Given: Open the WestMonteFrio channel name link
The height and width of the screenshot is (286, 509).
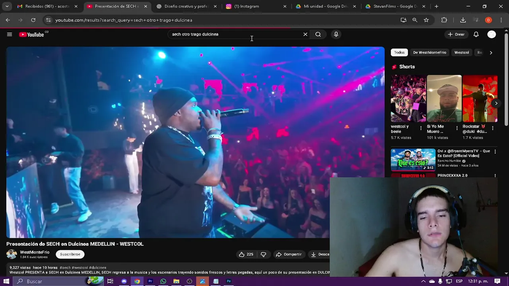Looking at the screenshot, I should click(35, 252).
